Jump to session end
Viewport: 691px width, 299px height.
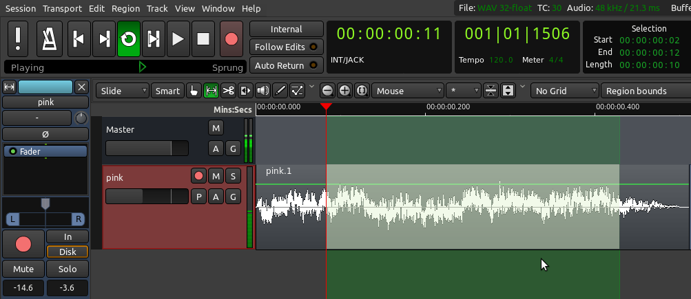tap(104, 38)
